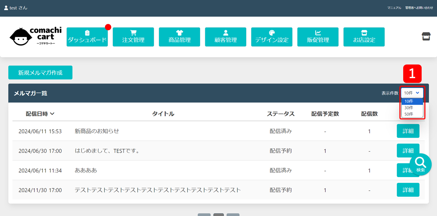Click 配信済み status in 新商品のお知らせ row
The width and height of the screenshot is (437, 216).
click(281, 131)
